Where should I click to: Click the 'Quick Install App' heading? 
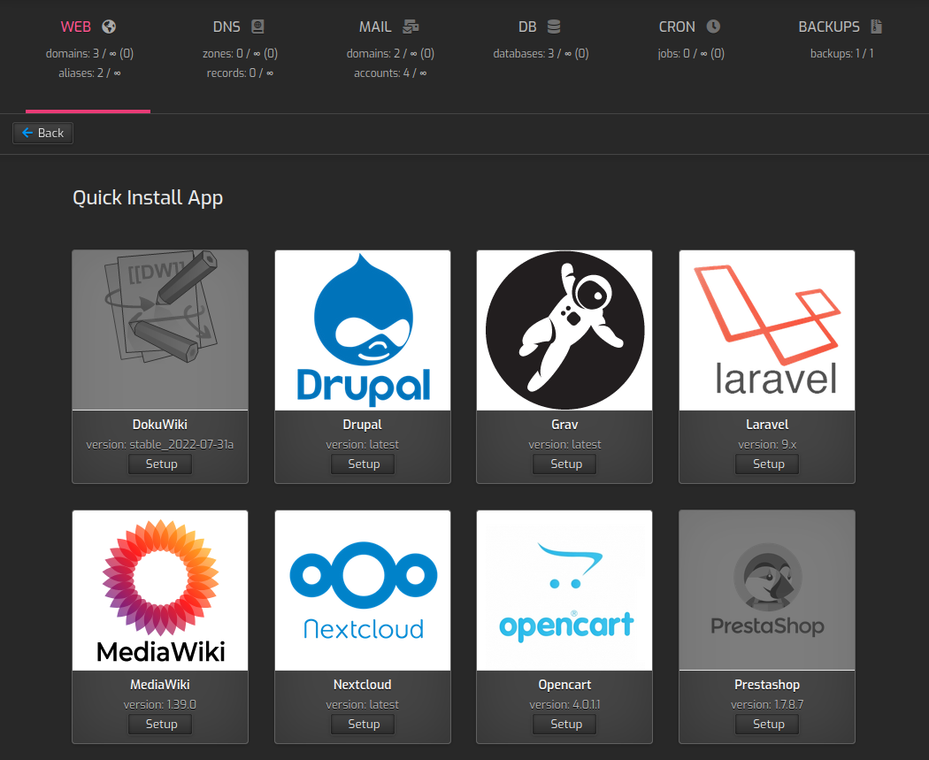coord(148,198)
